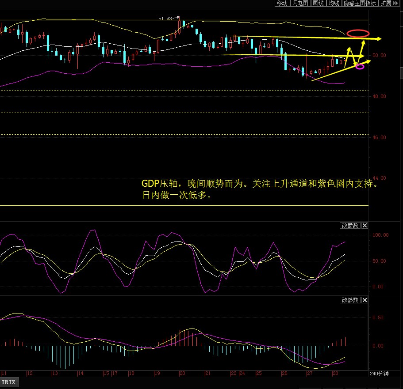Viewport: 403px width, 389px height.
Task: Close the MACD histogram indicator panel
Action: [x=365, y=300]
